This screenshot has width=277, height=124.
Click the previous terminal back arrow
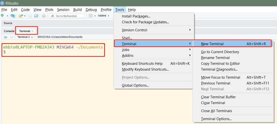(x=5, y=37)
